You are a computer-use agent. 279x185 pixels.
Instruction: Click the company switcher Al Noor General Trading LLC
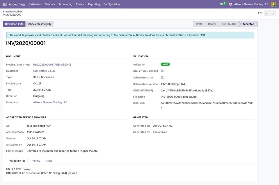251,4
